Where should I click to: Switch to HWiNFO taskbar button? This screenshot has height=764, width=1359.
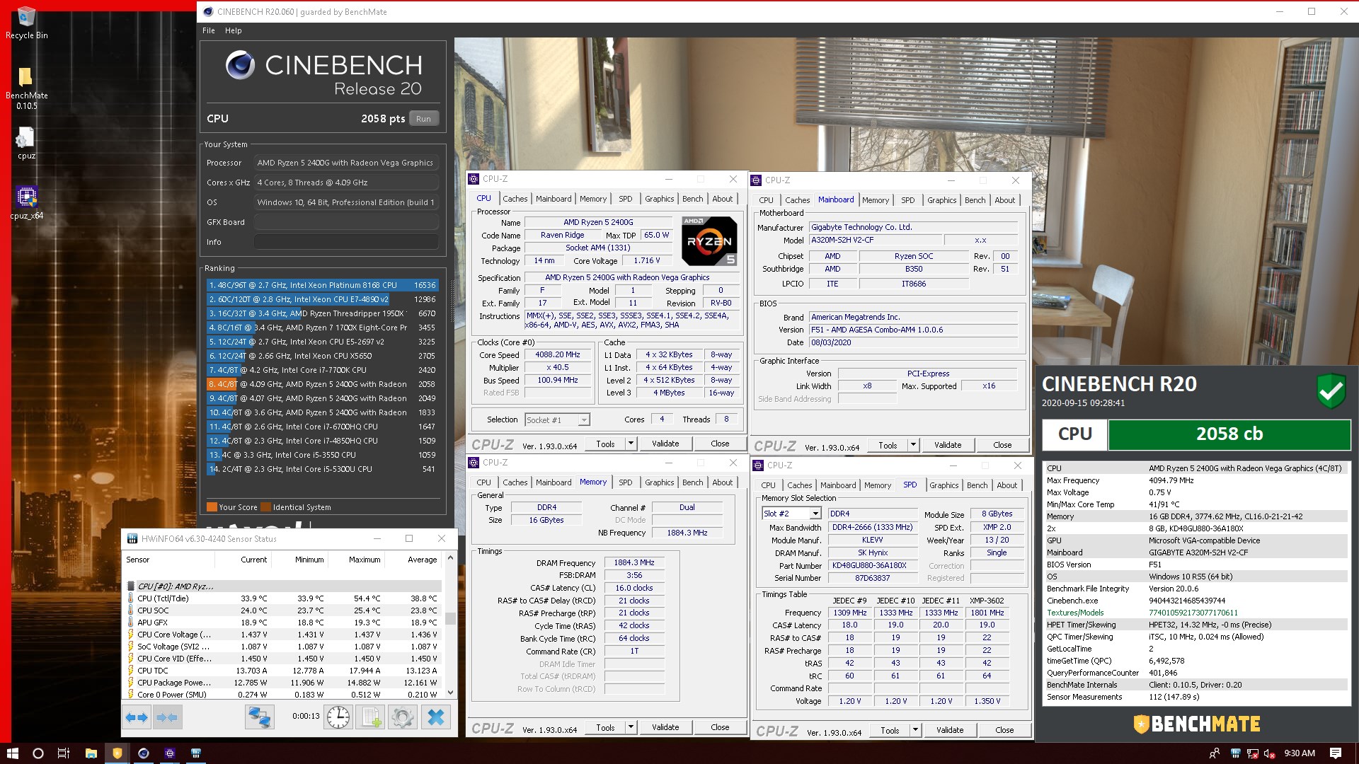click(196, 753)
